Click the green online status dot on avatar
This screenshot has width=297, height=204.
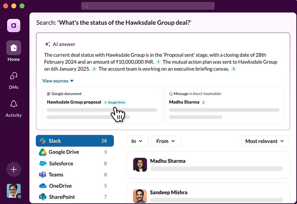tap(19, 196)
